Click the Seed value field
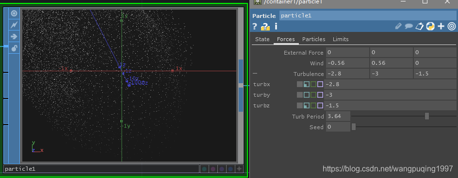 point(338,127)
